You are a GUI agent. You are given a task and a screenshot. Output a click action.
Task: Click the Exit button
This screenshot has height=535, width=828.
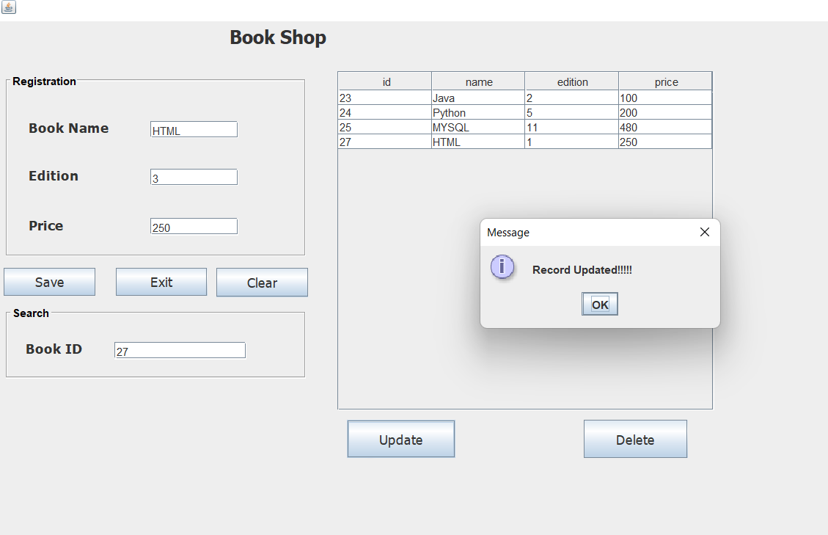(x=161, y=282)
